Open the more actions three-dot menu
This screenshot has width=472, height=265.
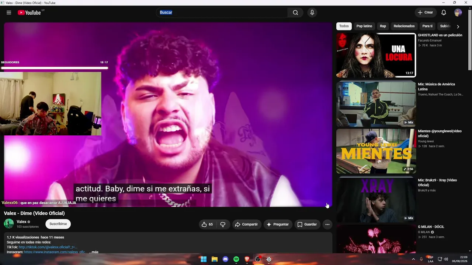[x=327, y=224]
